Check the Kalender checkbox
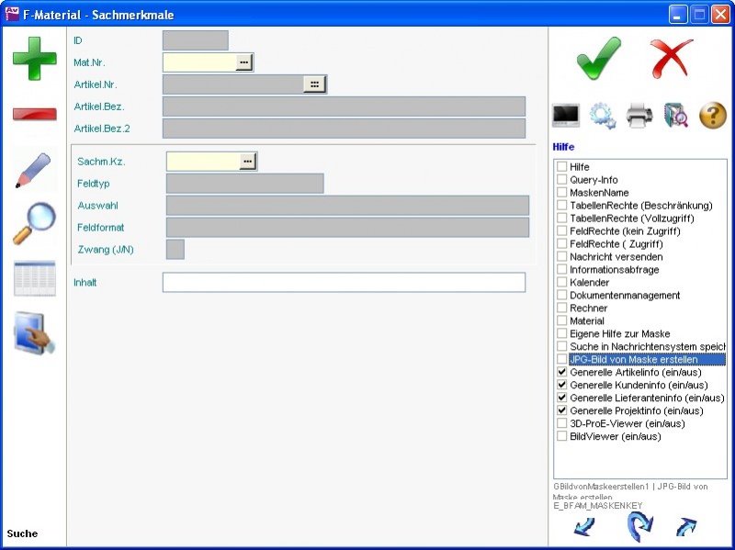Image resolution: width=735 pixels, height=550 pixels. [x=561, y=283]
